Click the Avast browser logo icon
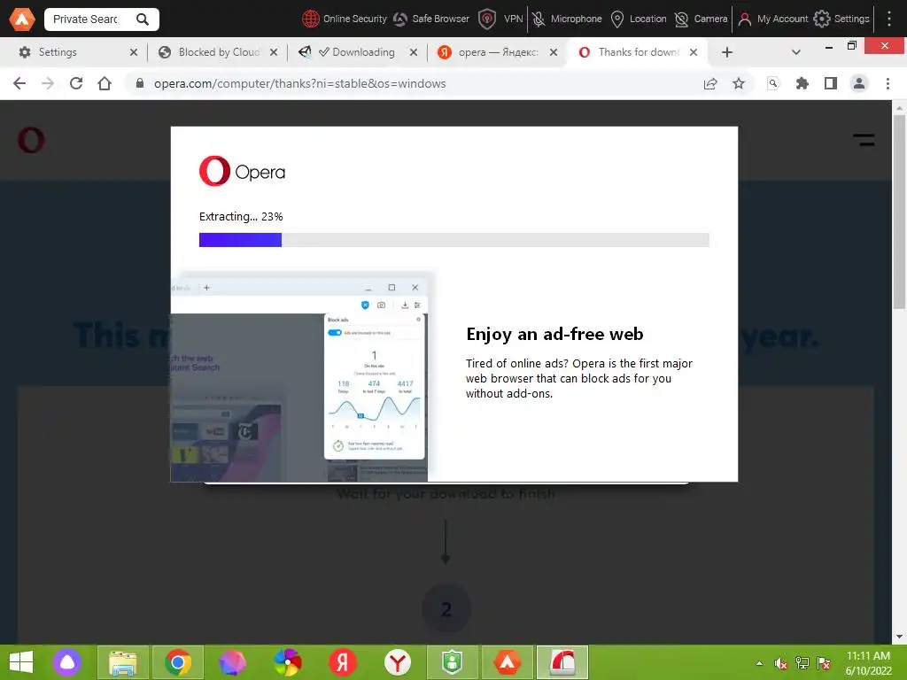The width and height of the screenshot is (907, 680). pos(22,19)
